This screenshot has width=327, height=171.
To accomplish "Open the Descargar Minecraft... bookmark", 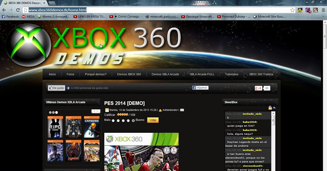I will point(198,17).
